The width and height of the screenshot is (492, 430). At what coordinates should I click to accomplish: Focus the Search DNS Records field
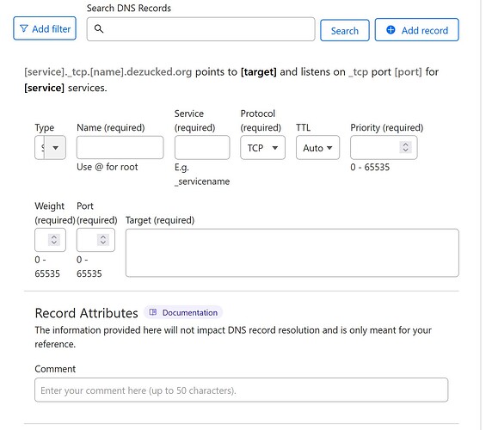[200, 29]
